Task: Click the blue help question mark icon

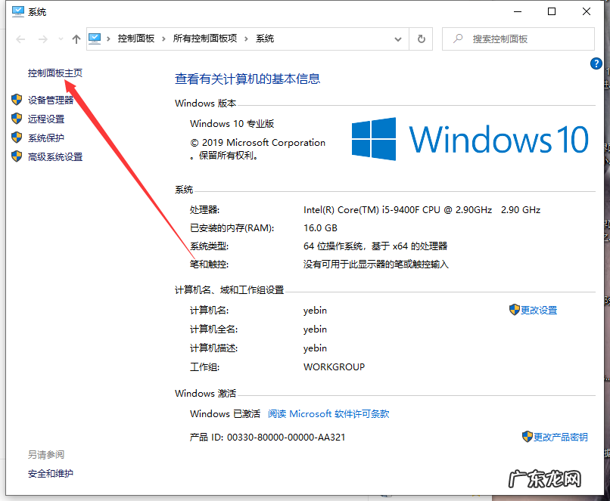Action: coord(596,63)
